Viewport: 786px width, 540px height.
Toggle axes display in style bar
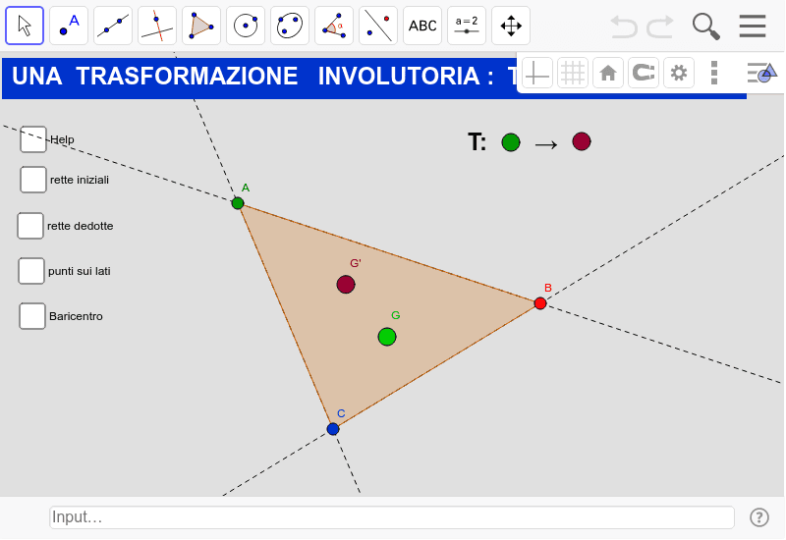(536, 73)
